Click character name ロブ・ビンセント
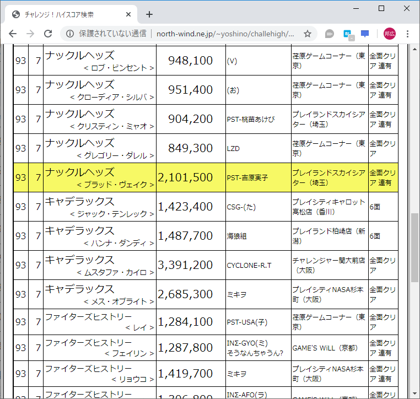This screenshot has width=420, height=399. click(119, 68)
